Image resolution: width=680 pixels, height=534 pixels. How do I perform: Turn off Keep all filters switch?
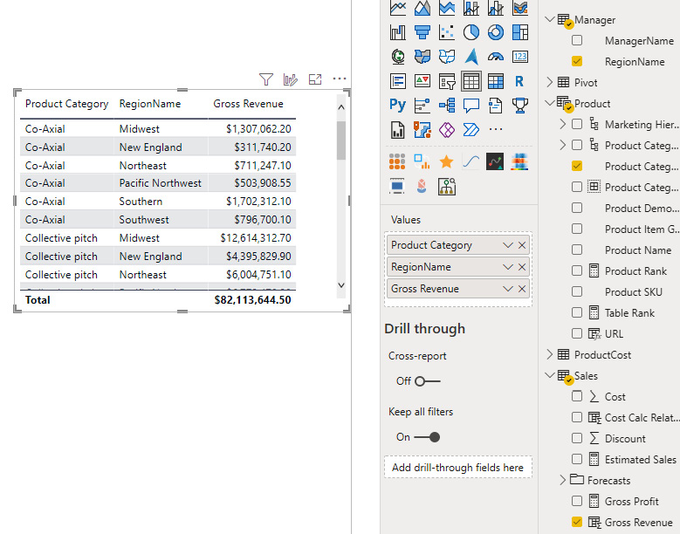[427, 437]
